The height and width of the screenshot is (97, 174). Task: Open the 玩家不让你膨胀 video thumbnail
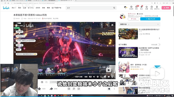pos(128,52)
